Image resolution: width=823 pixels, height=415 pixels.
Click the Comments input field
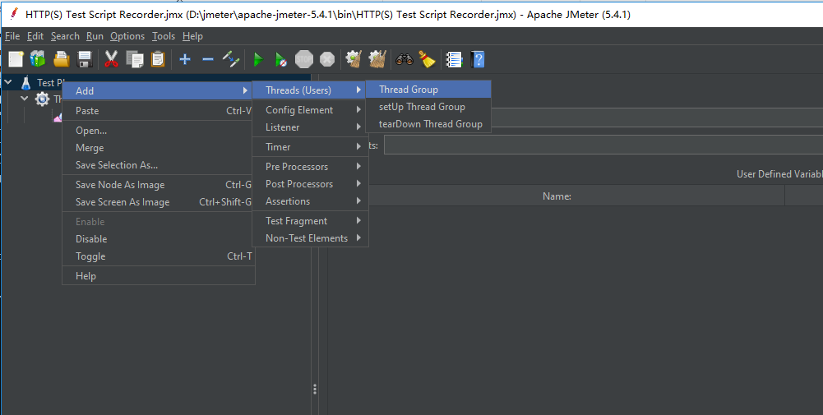(x=603, y=145)
